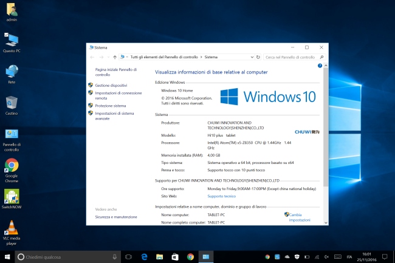Screen dimensions: 395x263
Task: Select the Sistema taskbar window button
Action: point(206,257)
